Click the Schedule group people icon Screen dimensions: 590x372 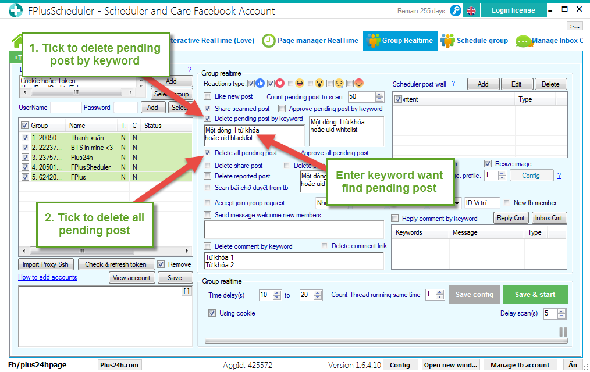(x=448, y=41)
